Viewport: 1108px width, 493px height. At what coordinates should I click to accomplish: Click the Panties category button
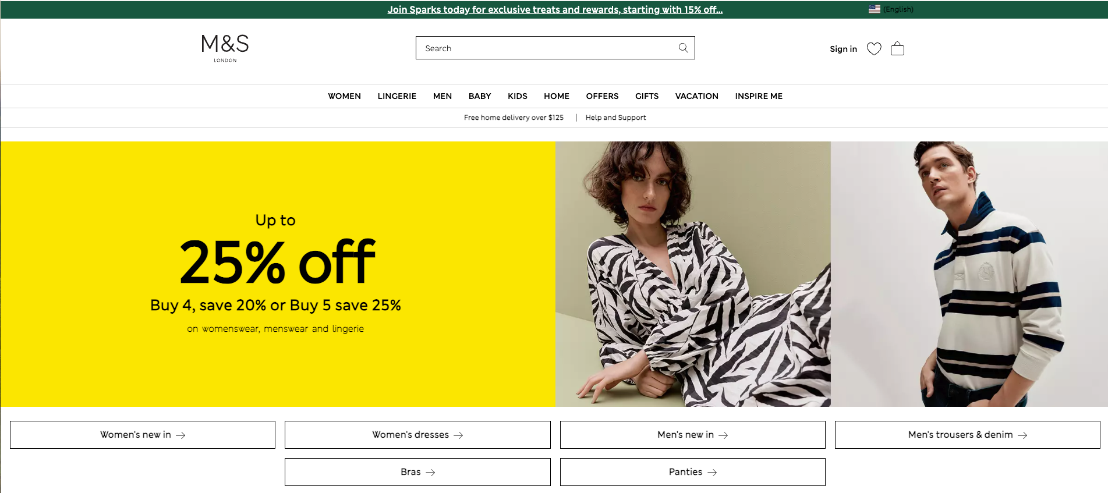(x=692, y=472)
